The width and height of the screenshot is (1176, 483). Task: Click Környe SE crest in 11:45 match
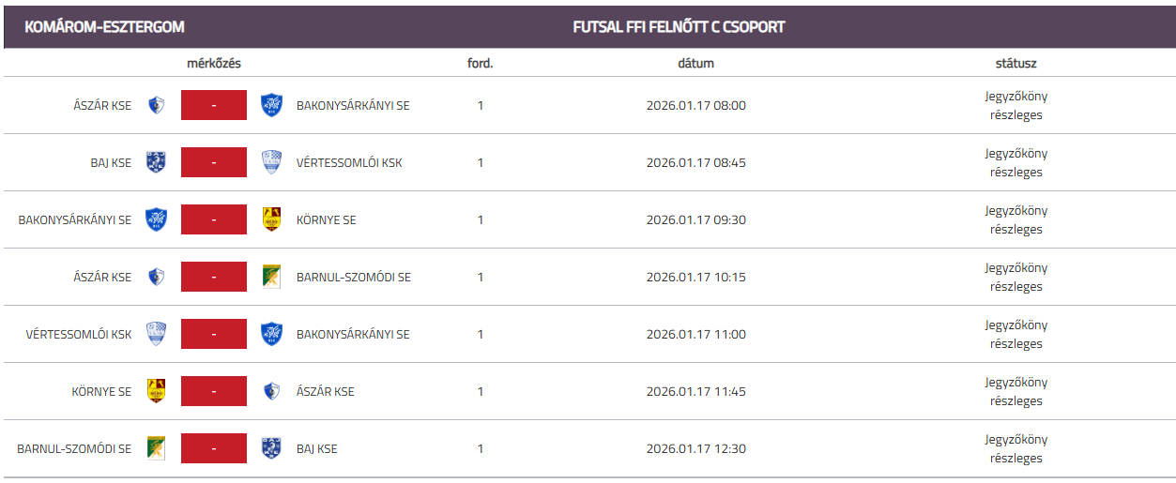click(x=156, y=391)
